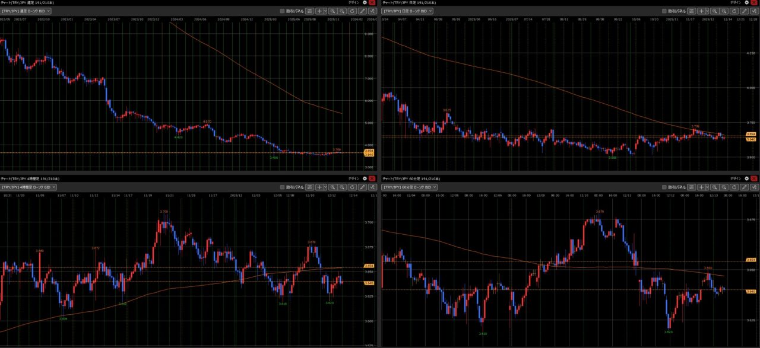The height and width of the screenshot is (348, 760).
Task: Click 3.654 orange price label on daily chart axis
Action: 750,134
